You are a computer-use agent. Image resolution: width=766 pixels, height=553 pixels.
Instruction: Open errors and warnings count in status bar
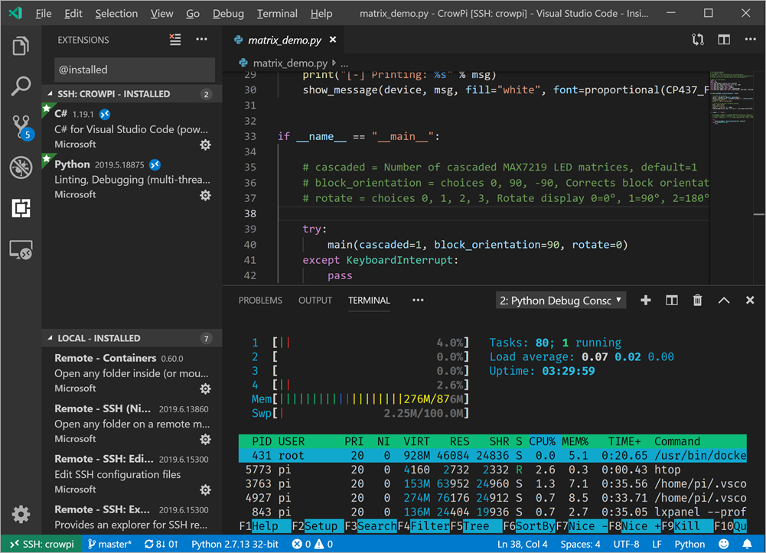tap(313, 544)
